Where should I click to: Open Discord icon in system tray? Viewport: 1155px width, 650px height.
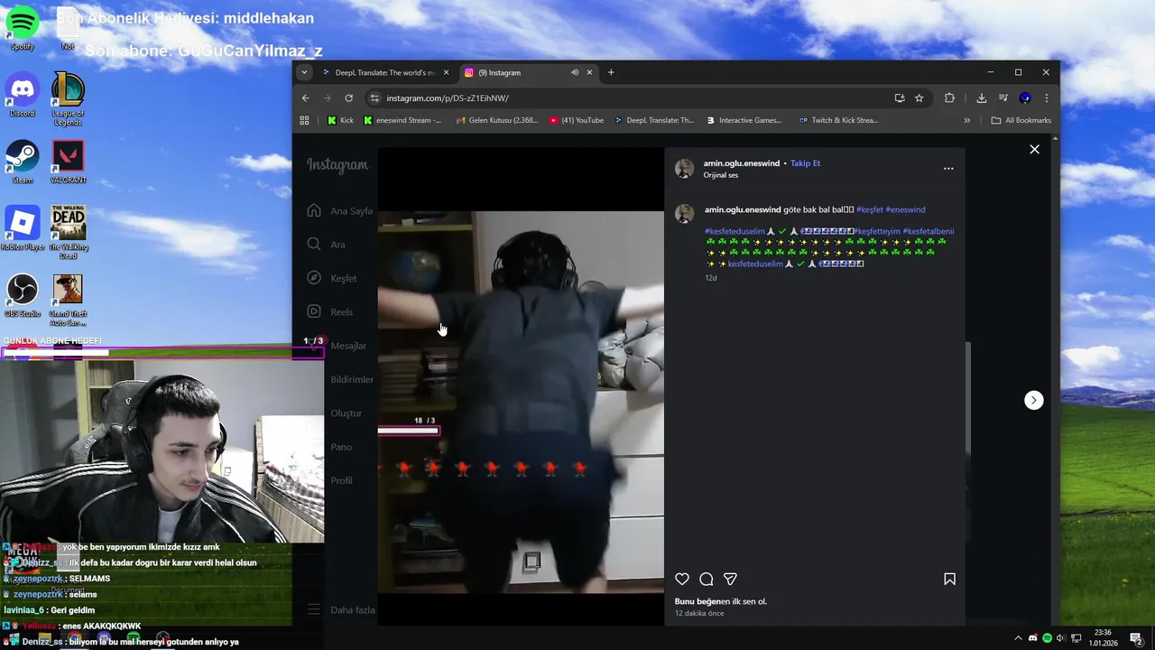coord(1033,638)
